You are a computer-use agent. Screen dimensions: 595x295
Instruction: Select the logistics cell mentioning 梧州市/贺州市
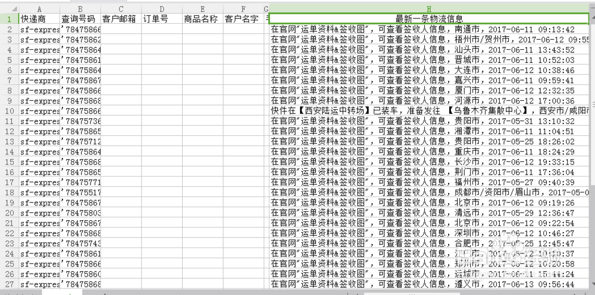tap(429, 39)
